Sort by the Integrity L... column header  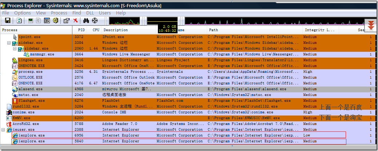coord(321,30)
